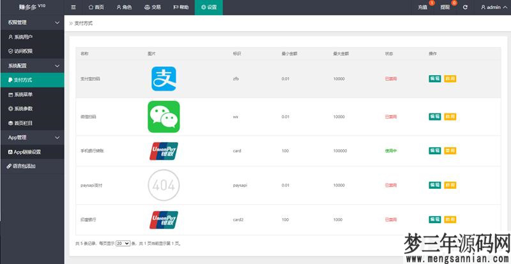This screenshot has width=511, height=264.
Task: Edit the 微信扫码 wx payment row
Action: tap(435, 117)
